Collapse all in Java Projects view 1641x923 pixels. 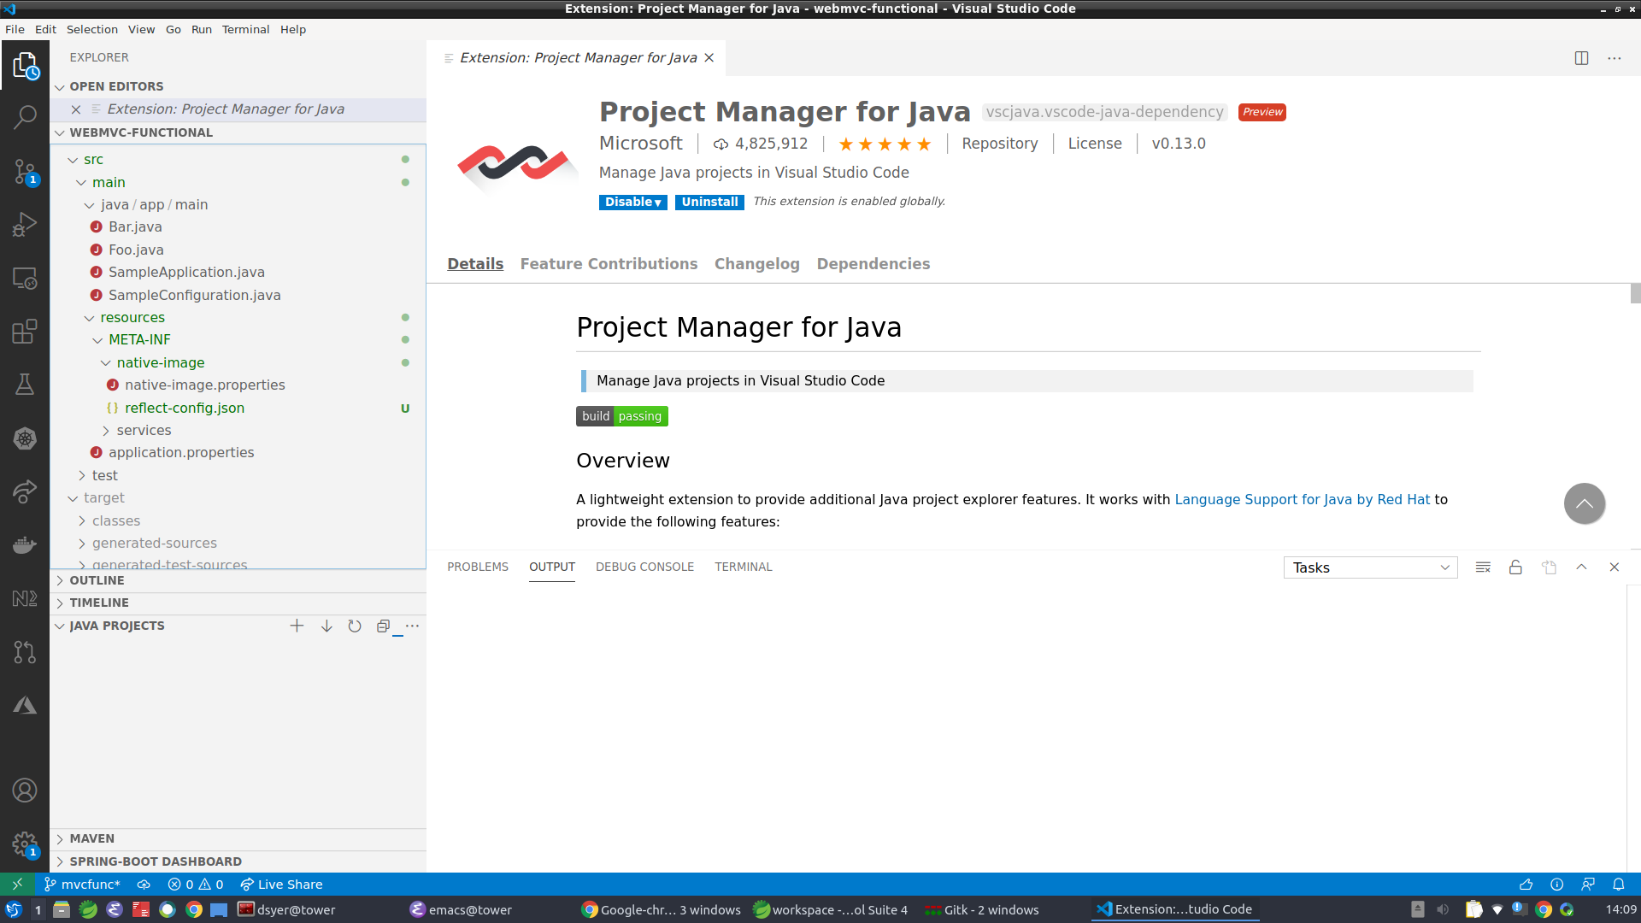click(383, 626)
